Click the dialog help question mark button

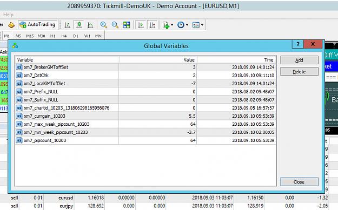coord(298,44)
